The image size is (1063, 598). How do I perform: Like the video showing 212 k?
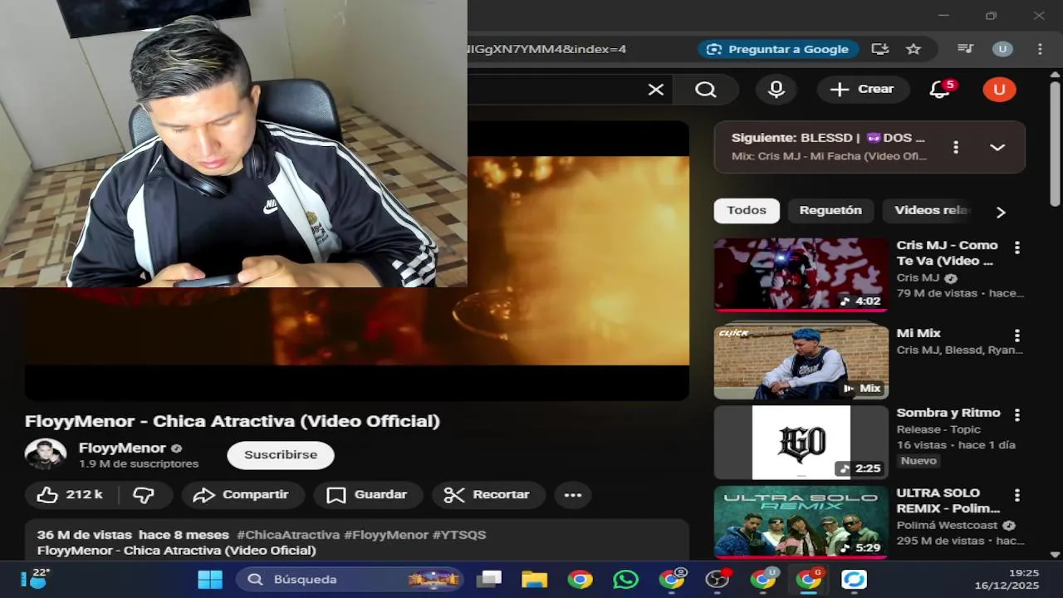70,495
